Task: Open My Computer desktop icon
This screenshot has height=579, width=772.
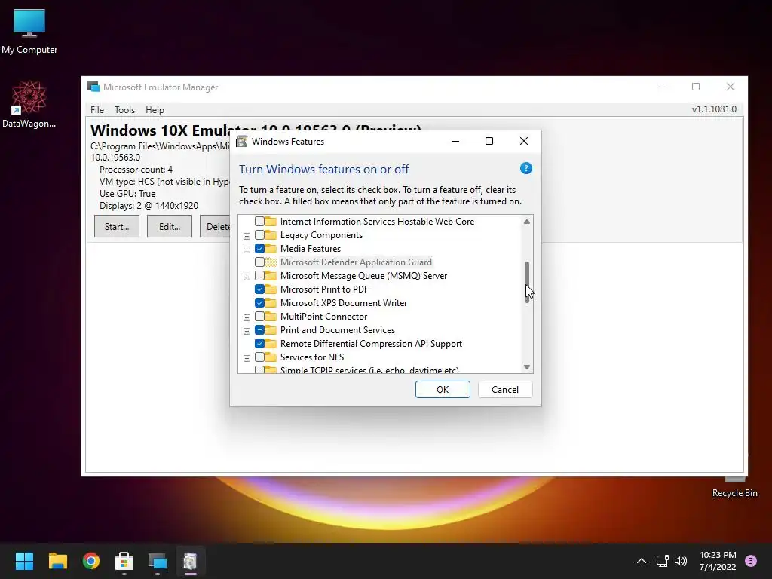Action: (29, 30)
